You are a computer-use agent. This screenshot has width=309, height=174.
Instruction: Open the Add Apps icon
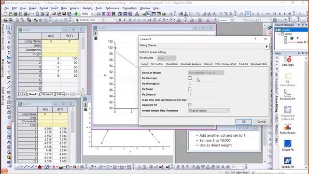(x=288, y=61)
